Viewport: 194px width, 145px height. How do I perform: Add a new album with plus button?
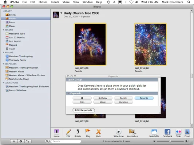click(x=14, y=141)
